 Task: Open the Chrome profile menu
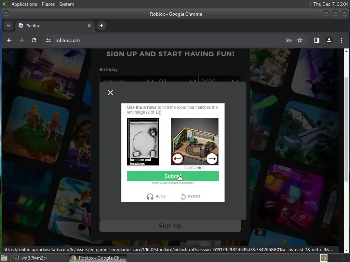pyautogui.click(x=329, y=40)
